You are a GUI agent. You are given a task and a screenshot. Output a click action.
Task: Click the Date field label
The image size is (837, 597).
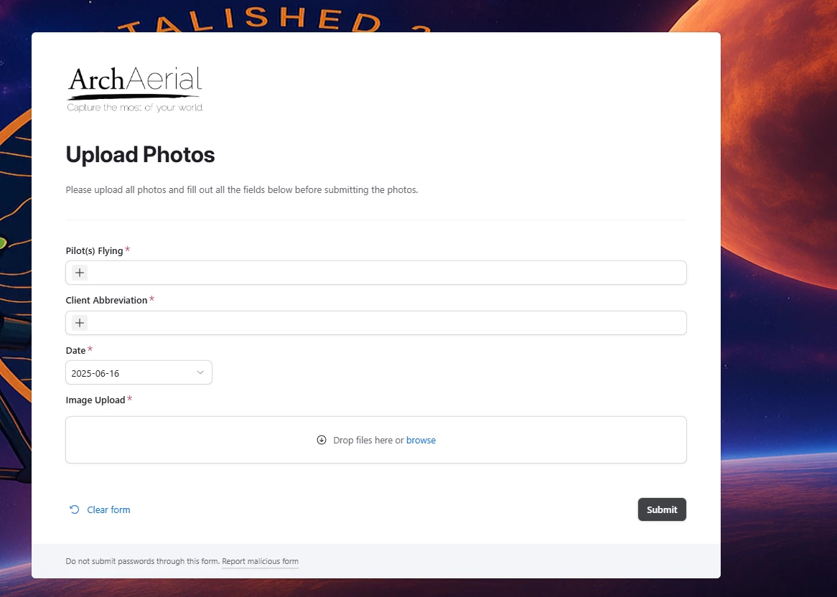(x=75, y=350)
